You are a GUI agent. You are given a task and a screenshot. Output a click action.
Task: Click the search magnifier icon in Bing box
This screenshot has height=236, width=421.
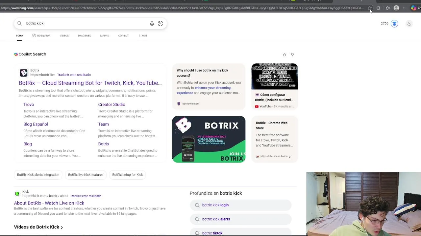tap(19, 23)
